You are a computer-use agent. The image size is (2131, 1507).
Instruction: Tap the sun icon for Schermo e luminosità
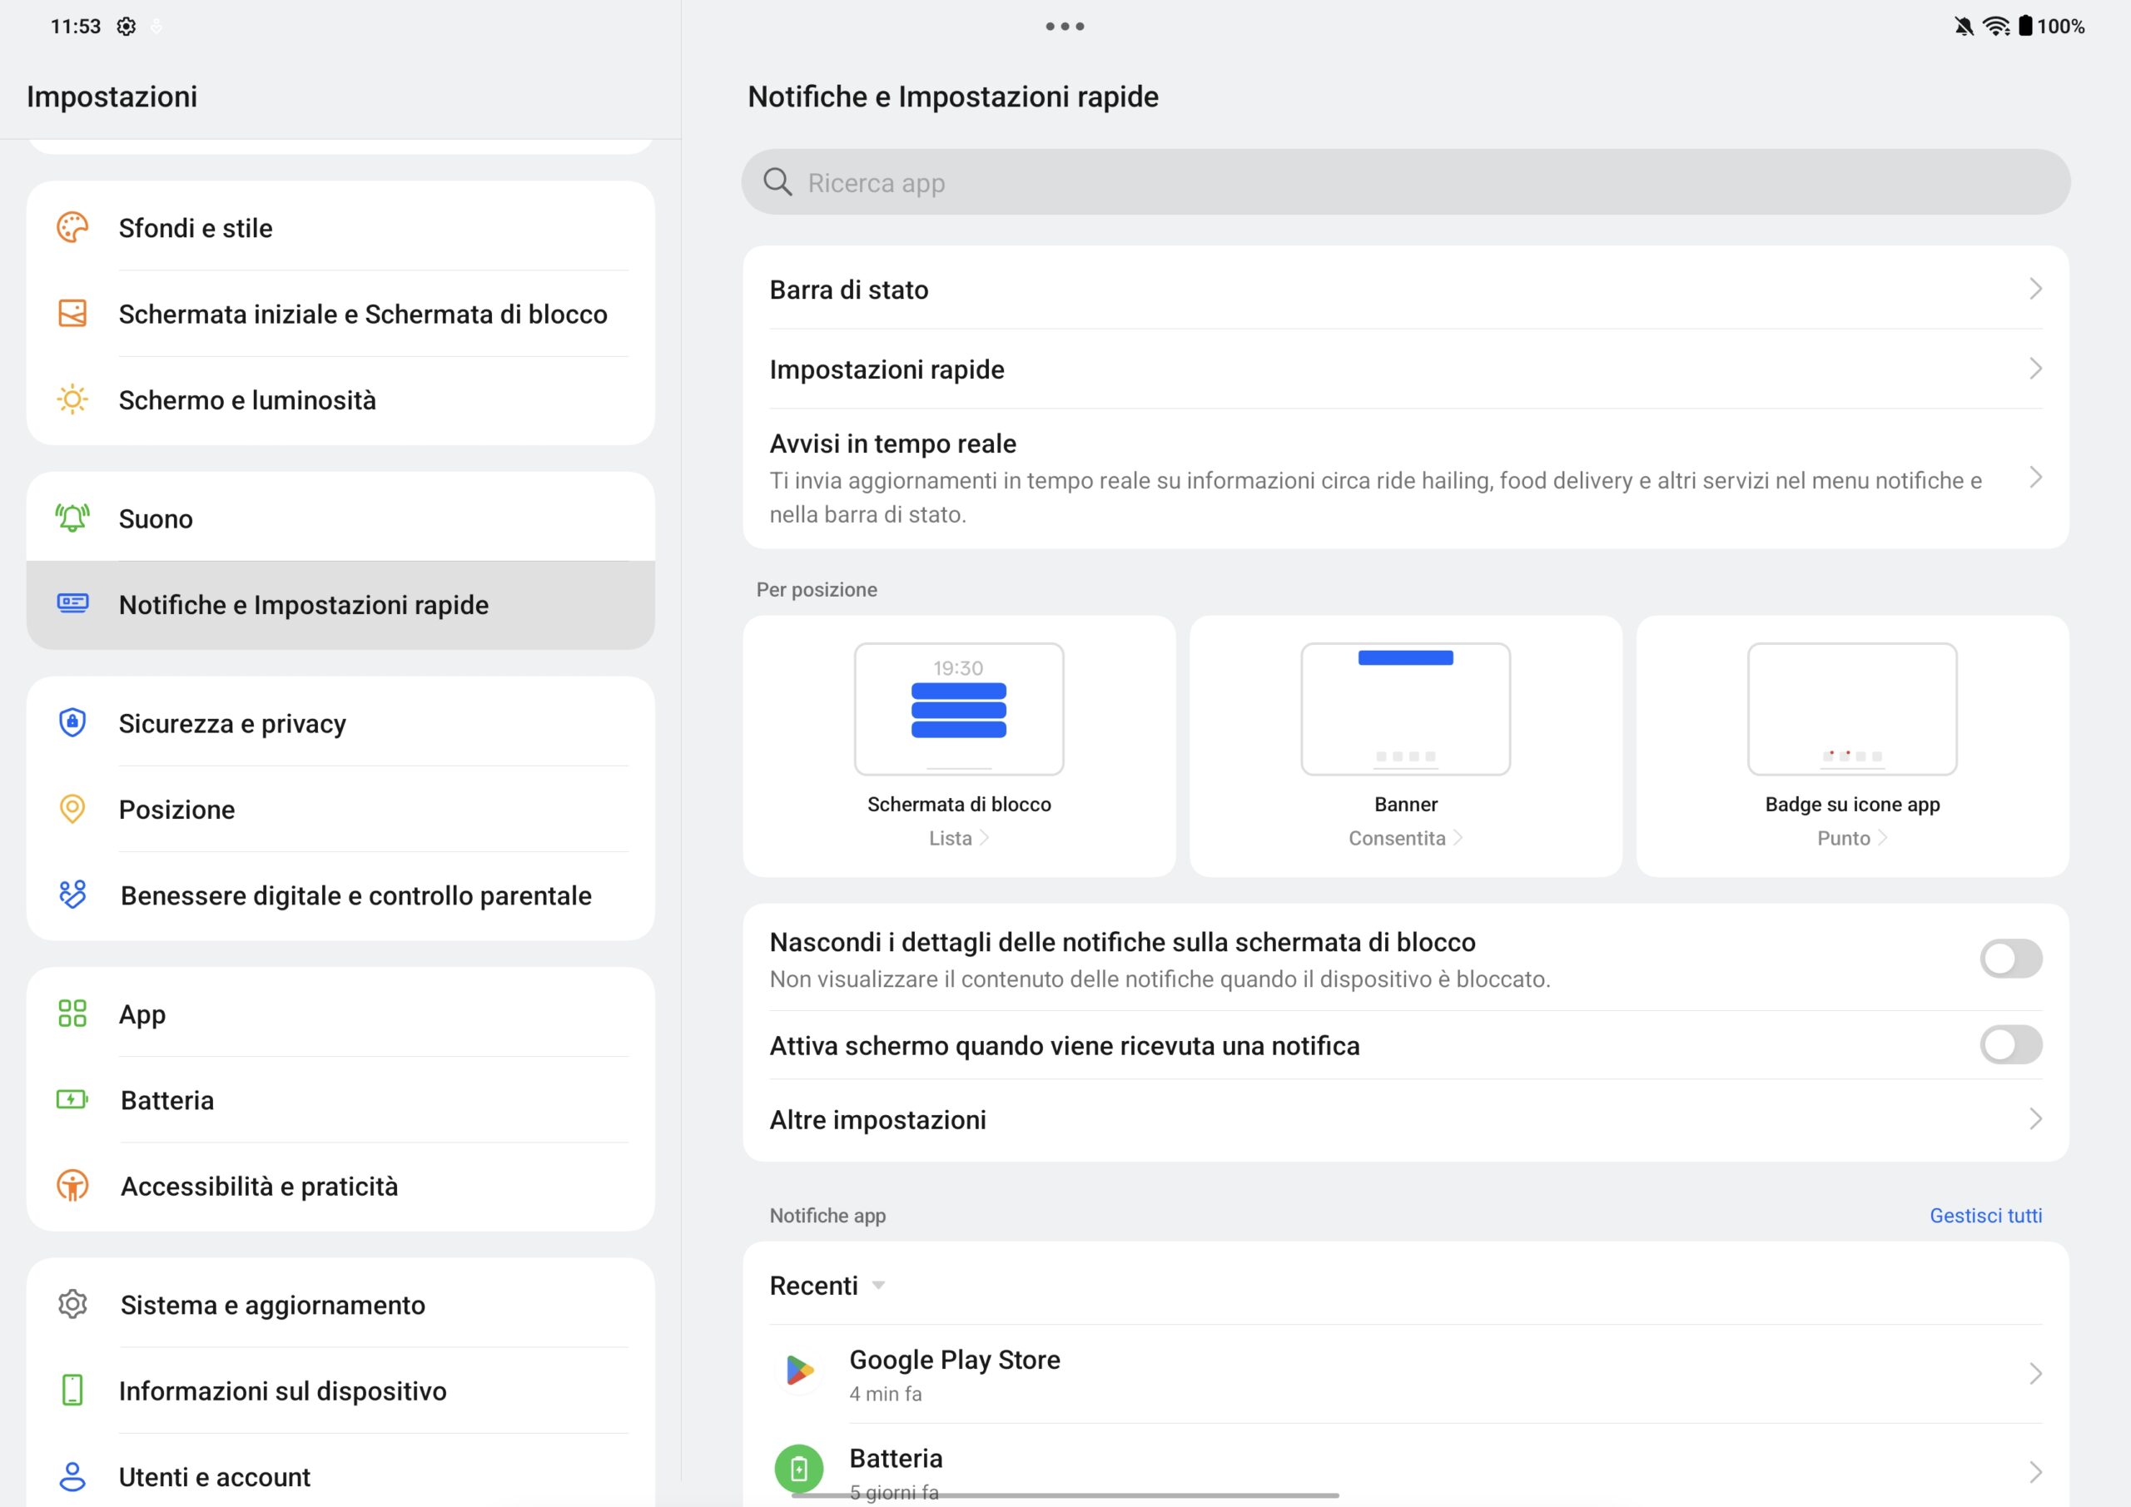(72, 400)
